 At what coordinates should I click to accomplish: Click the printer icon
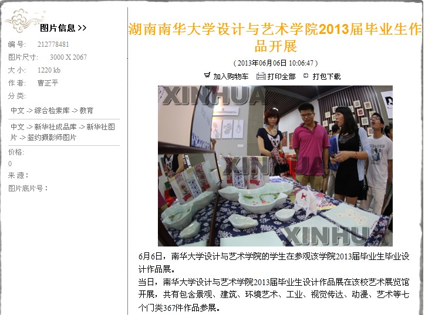click(x=261, y=76)
